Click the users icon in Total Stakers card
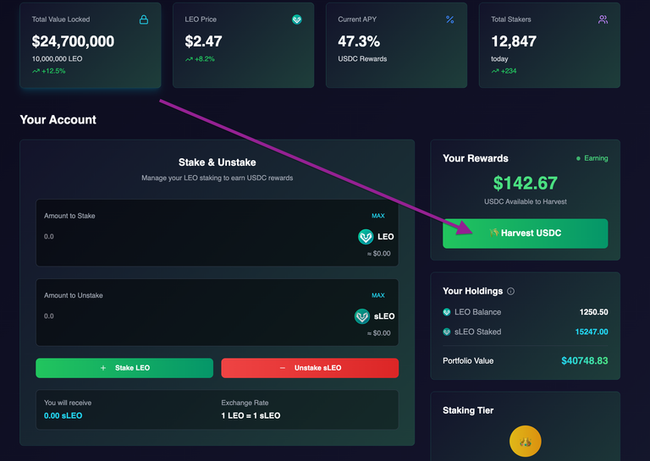This screenshot has height=461, width=650. click(x=603, y=19)
